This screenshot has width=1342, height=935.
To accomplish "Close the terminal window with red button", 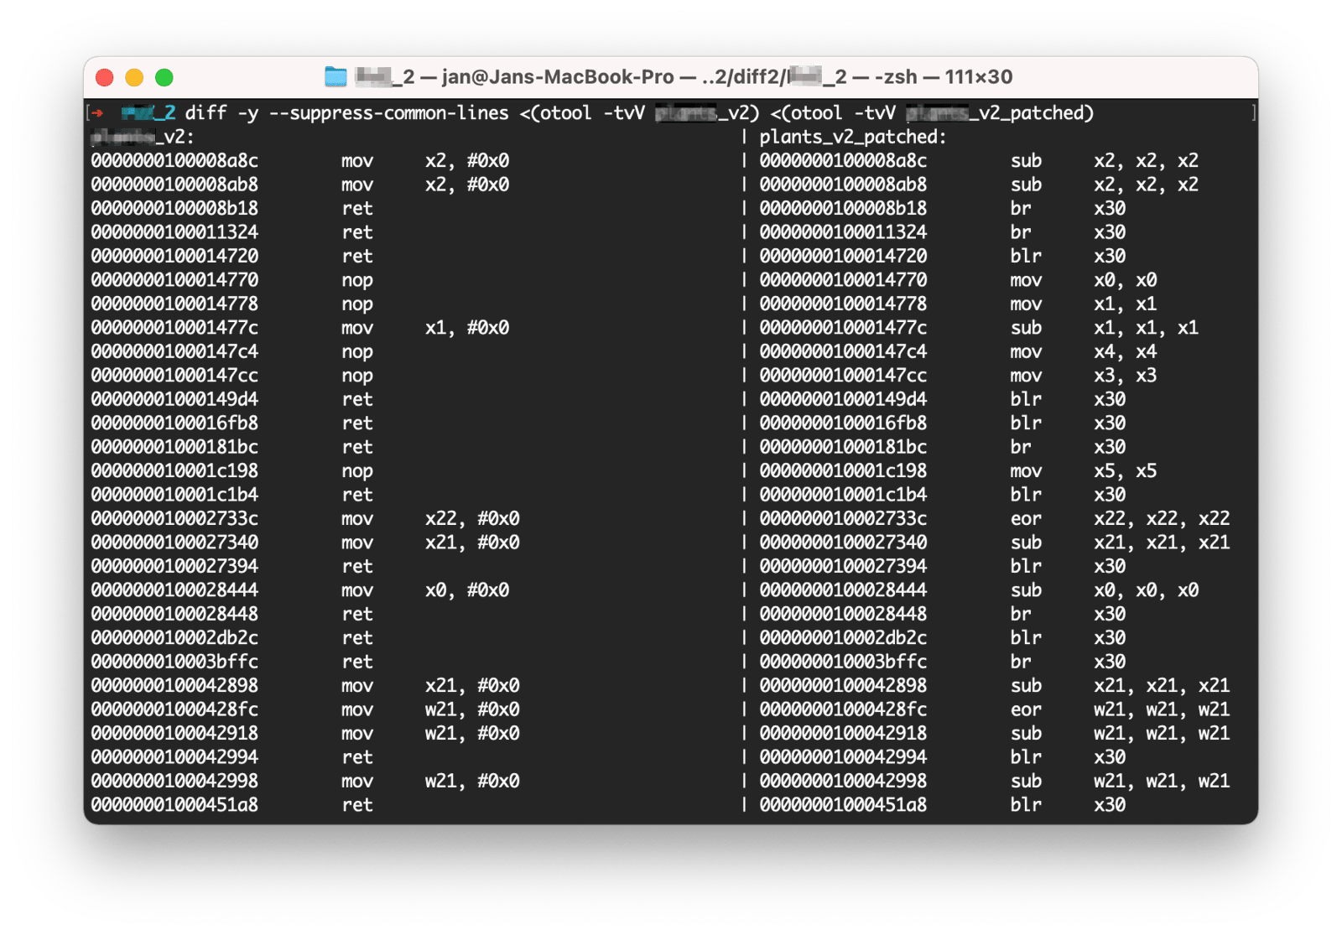I will [x=105, y=78].
